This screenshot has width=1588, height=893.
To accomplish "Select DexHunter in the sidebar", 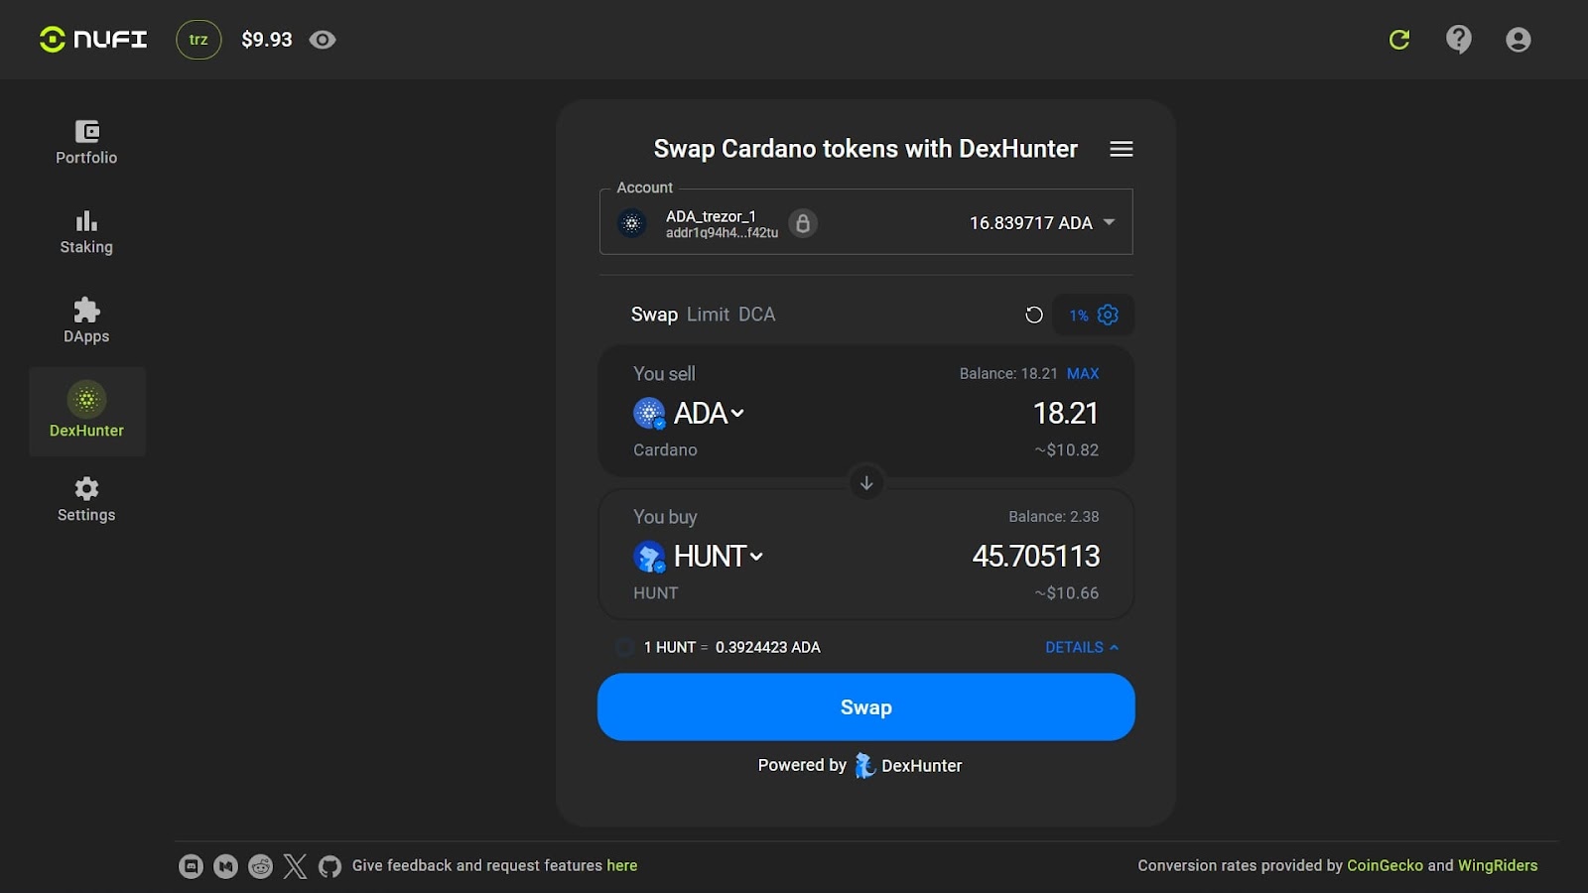I will coord(86,412).
